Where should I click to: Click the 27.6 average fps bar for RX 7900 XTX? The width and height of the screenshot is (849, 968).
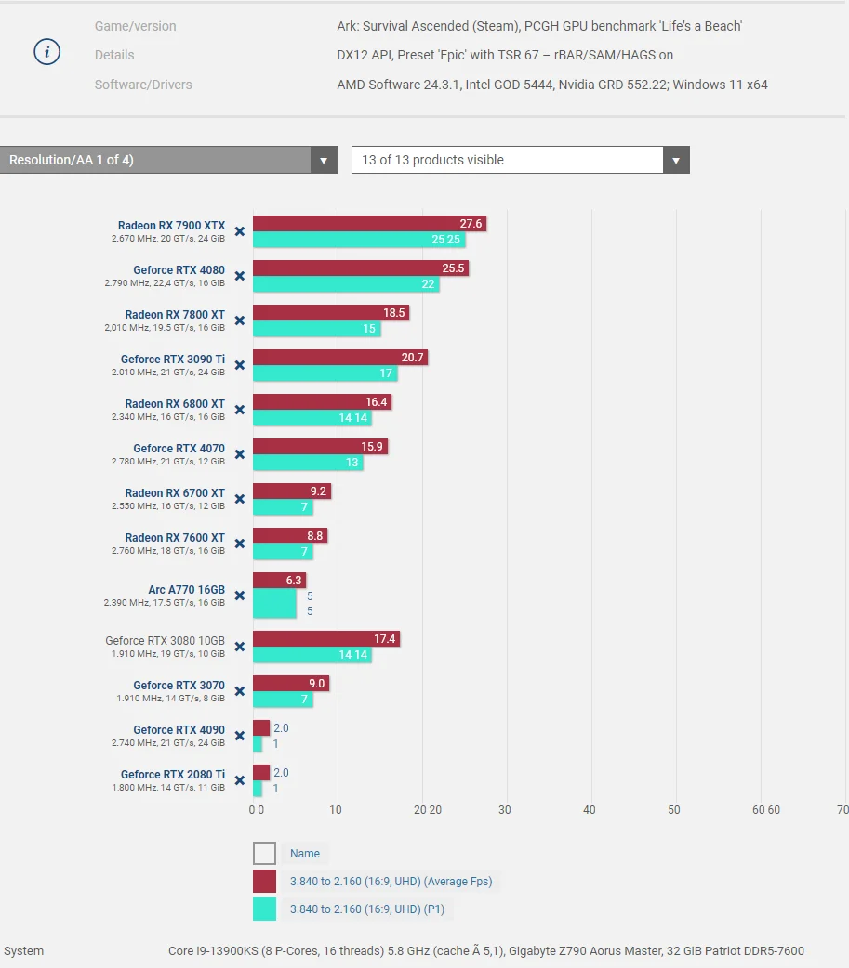point(369,224)
